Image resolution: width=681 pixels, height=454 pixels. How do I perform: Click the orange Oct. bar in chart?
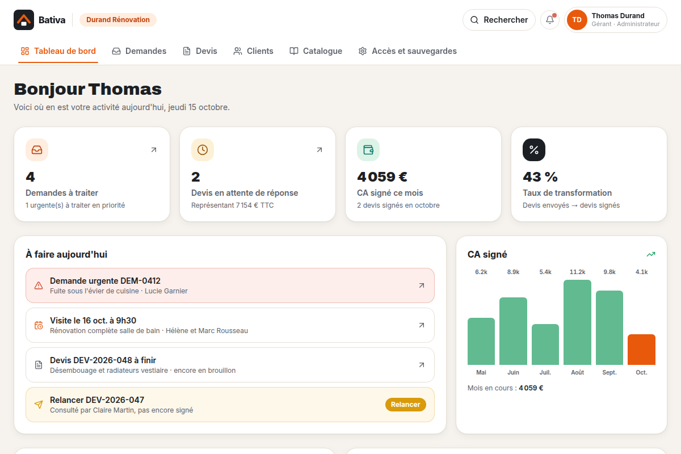pos(641,350)
